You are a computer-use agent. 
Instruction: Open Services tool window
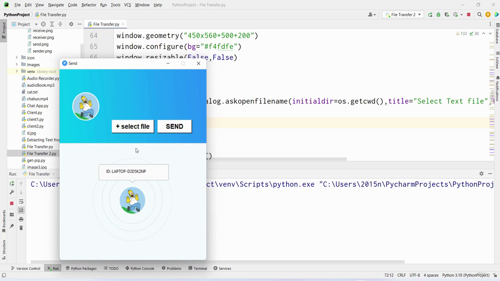[x=222, y=269]
